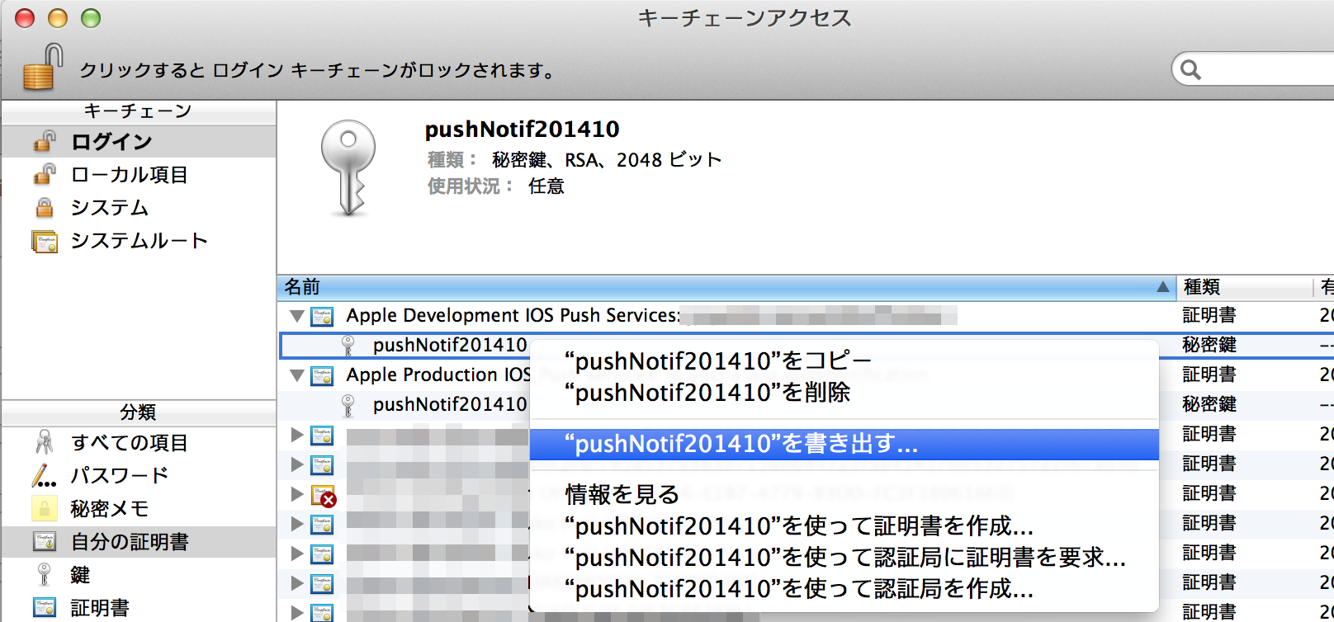
Task: Show 秘密メモ category
Action: click(139, 509)
